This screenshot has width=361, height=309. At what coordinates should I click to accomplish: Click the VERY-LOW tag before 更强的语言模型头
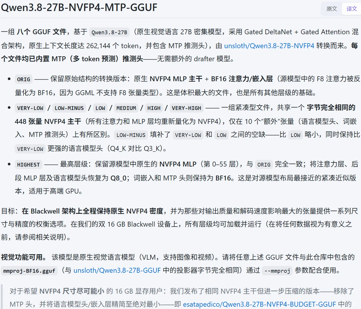click(30, 149)
